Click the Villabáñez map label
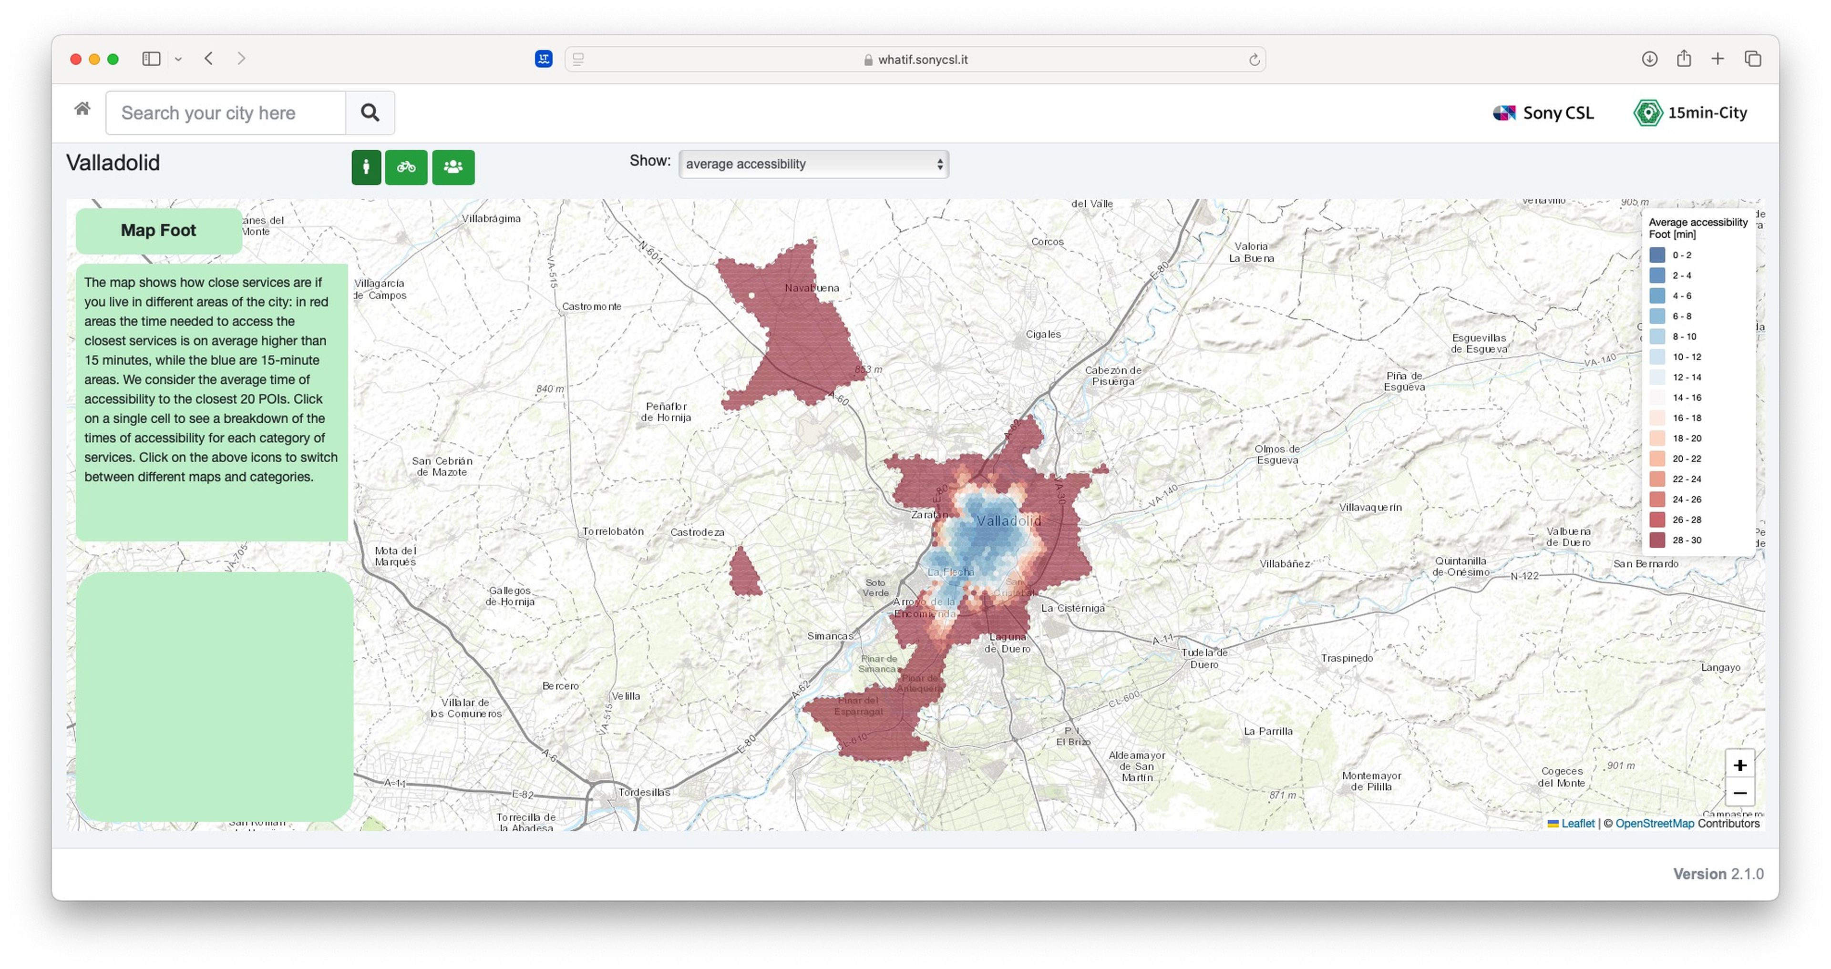Screen dimensions: 1831x969 click(1285, 564)
